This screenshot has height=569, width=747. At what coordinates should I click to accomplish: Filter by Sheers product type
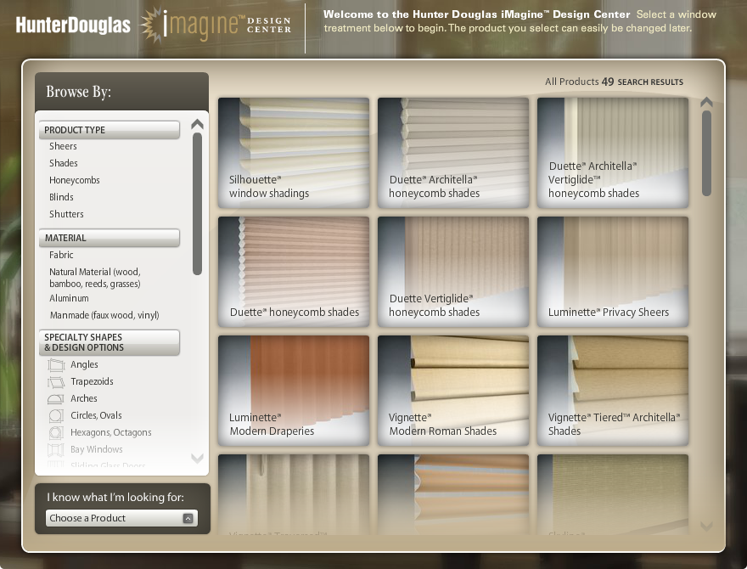[x=63, y=146]
